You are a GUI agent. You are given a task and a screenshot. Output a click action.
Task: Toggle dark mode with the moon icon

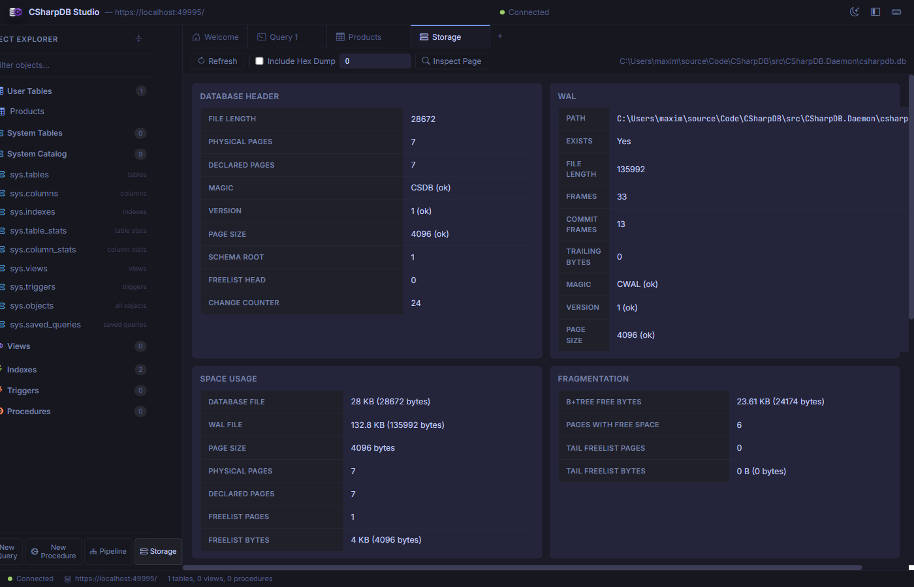click(x=854, y=12)
